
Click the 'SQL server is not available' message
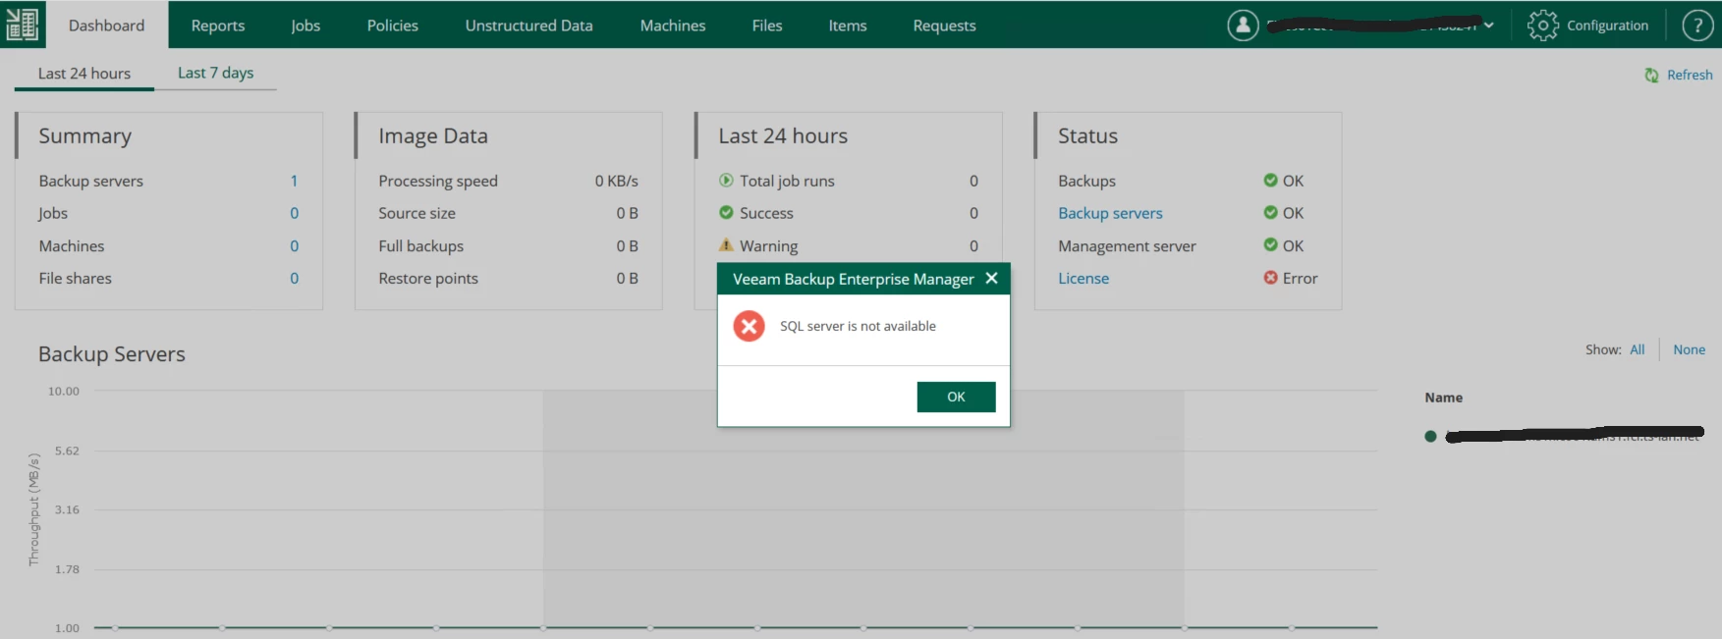point(858,326)
